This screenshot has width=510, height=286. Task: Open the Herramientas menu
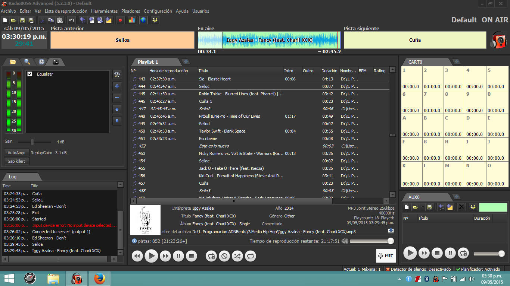pos(104,11)
